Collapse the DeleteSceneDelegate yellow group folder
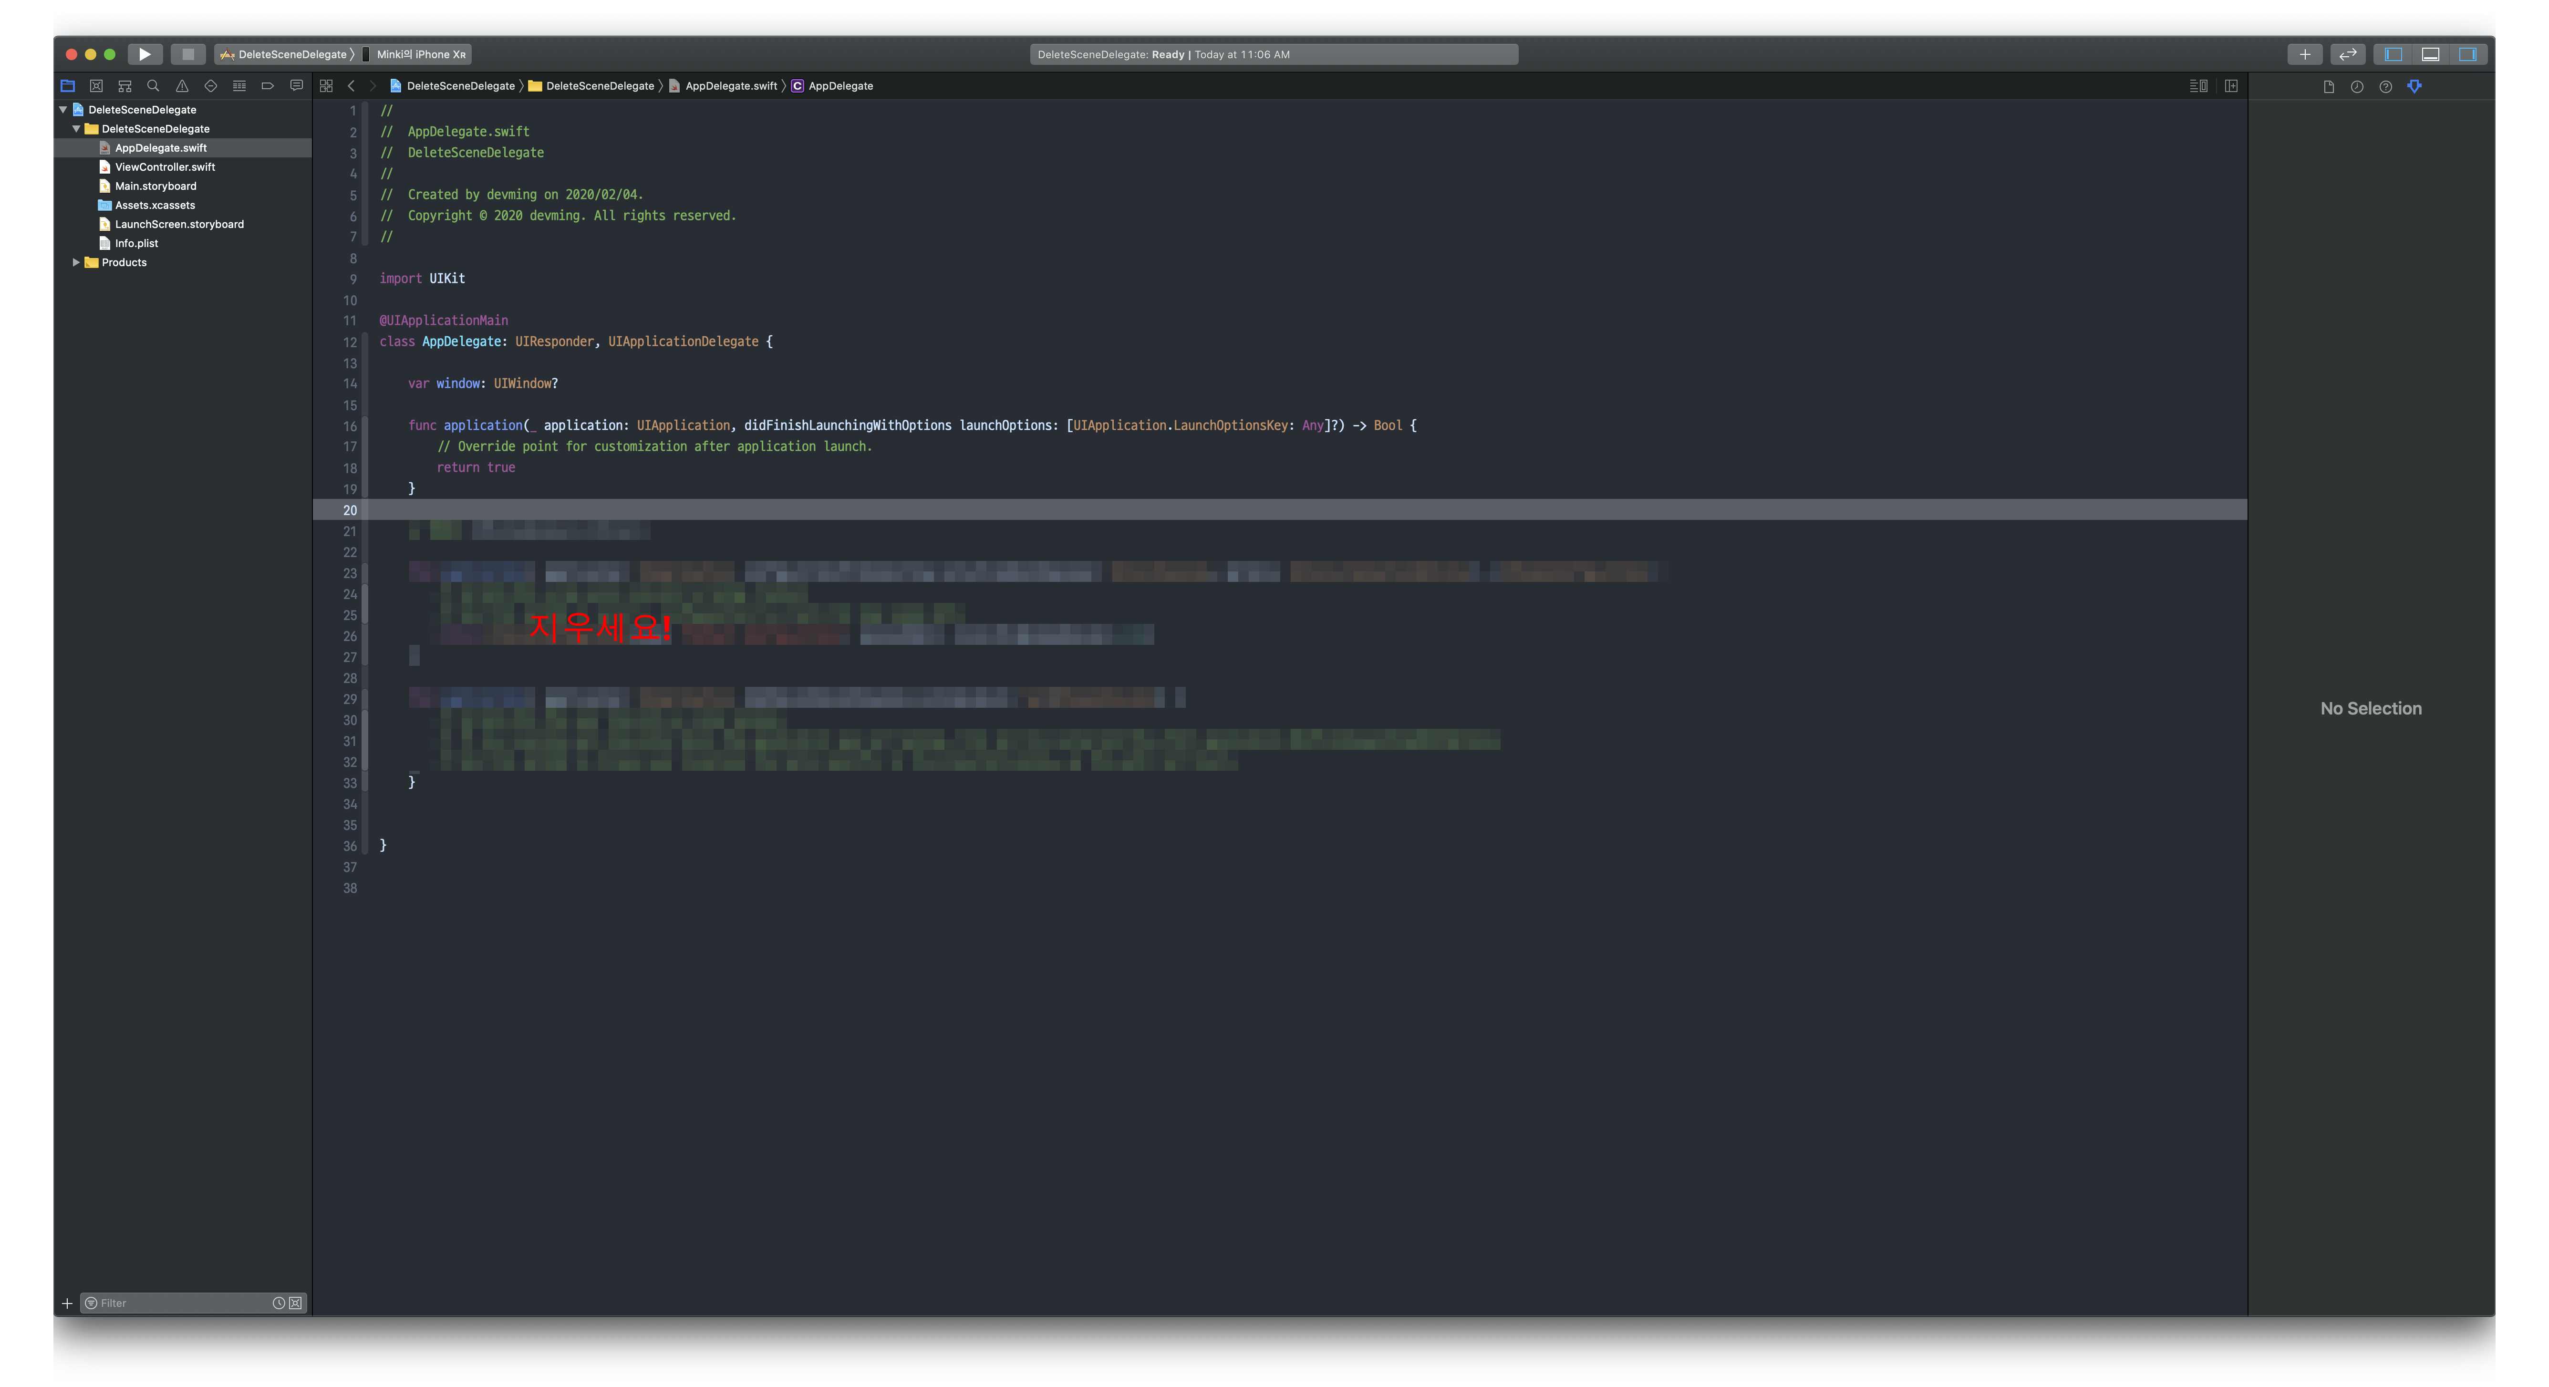 [76, 129]
